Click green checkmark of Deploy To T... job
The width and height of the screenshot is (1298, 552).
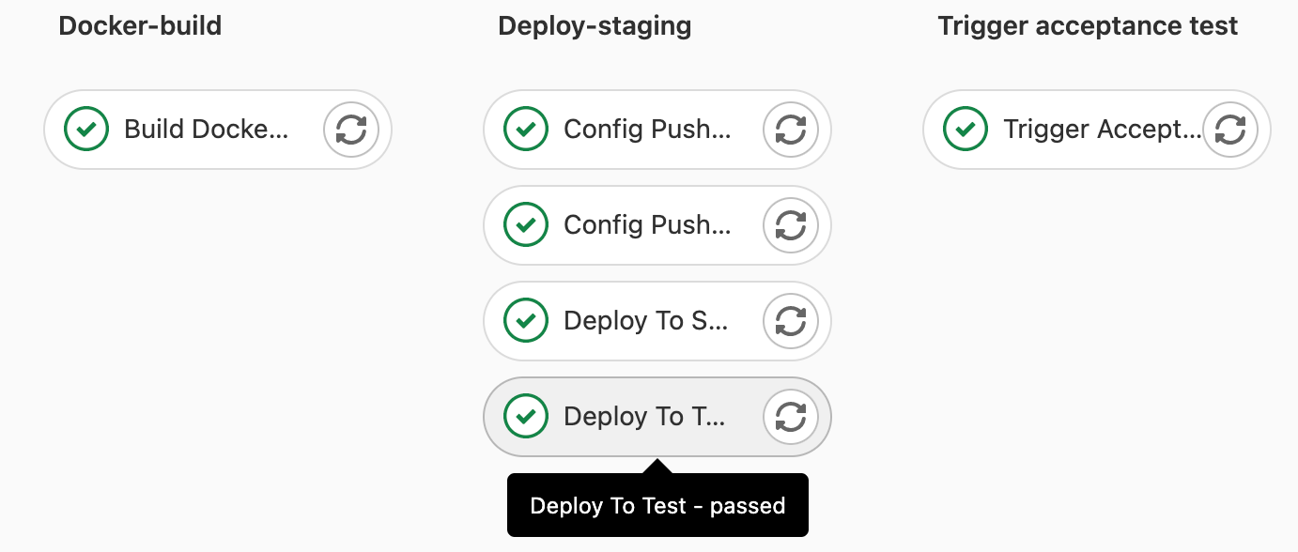[x=526, y=417]
